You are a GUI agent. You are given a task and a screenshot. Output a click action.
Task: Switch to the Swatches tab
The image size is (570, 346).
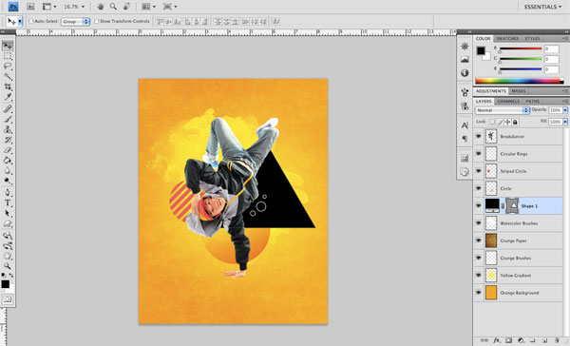[507, 39]
